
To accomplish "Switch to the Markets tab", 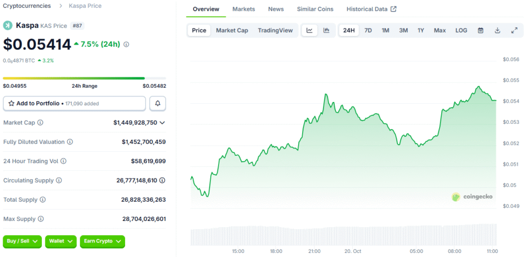I will [243, 9].
